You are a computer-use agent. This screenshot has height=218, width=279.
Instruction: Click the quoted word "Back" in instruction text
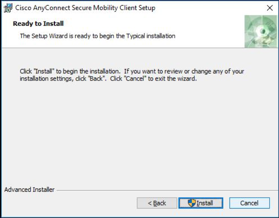tap(96, 79)
